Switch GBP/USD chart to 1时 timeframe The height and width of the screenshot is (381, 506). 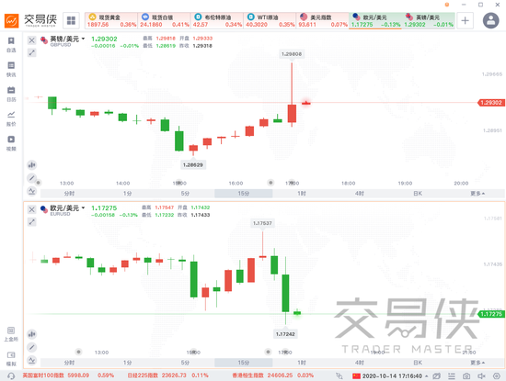pos(302,193)
